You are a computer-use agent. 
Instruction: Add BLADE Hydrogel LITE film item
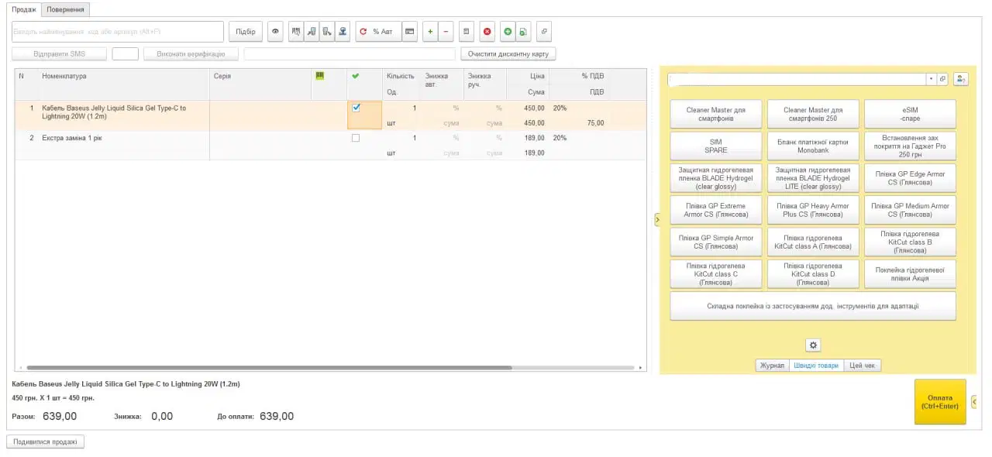[x=813, y=178]
